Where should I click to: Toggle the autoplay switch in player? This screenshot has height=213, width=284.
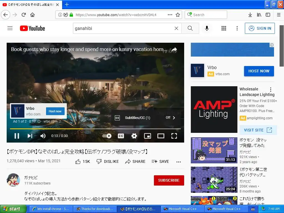tap(107, 136)
